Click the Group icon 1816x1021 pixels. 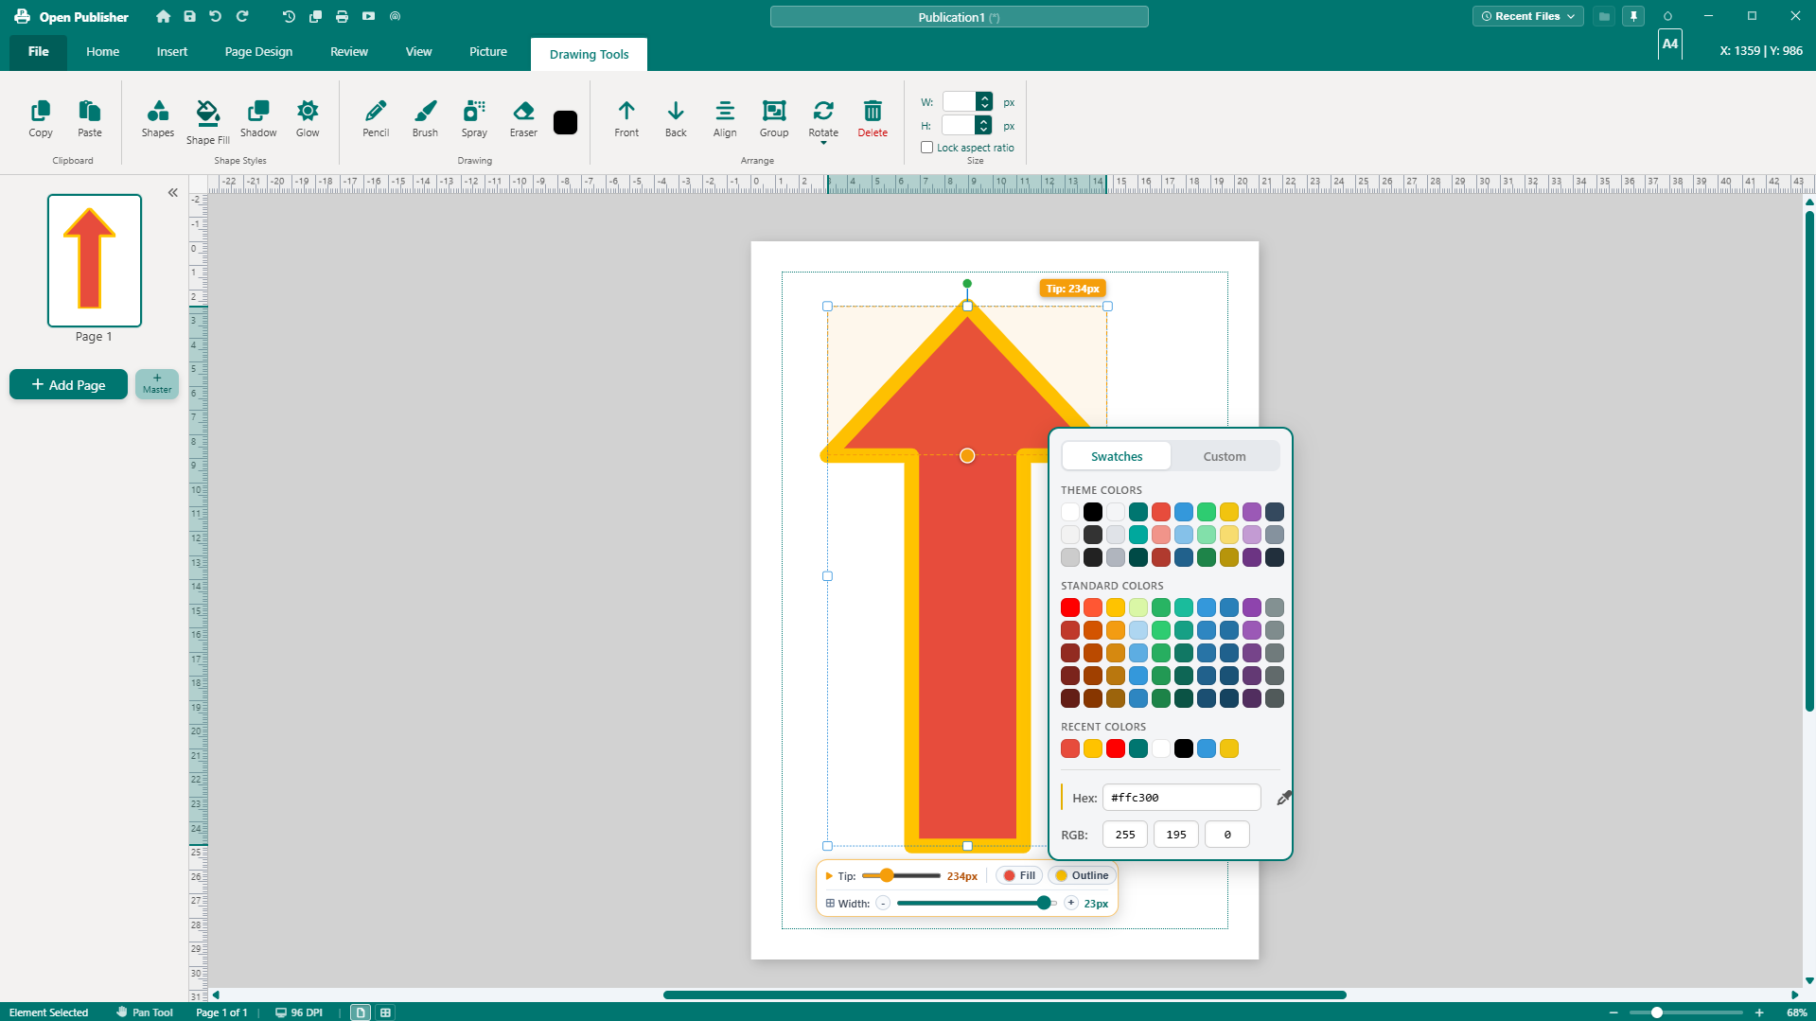tap(774, 111)
